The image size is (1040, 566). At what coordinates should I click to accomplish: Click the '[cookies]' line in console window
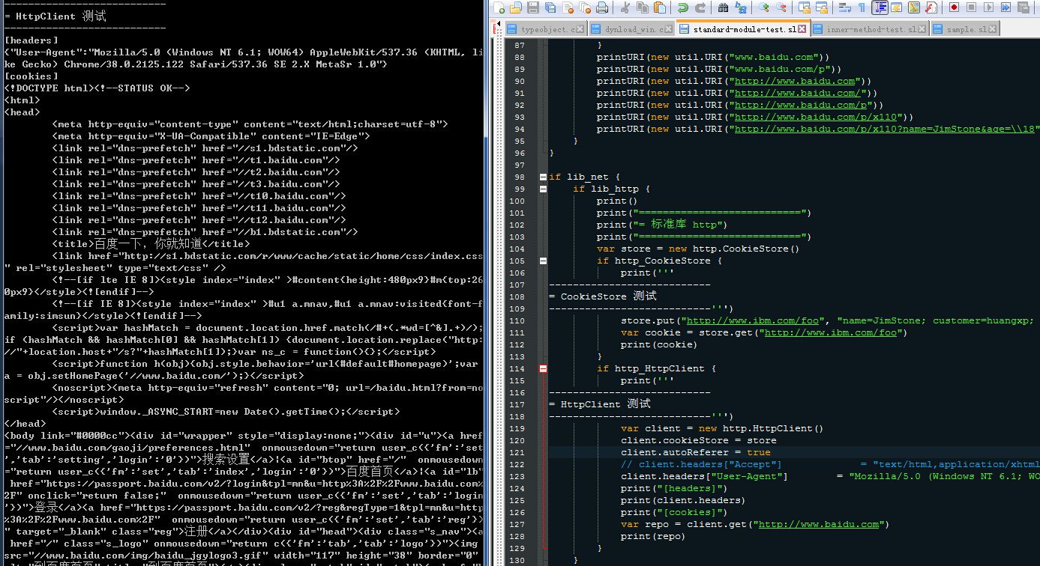pos(31,76)
